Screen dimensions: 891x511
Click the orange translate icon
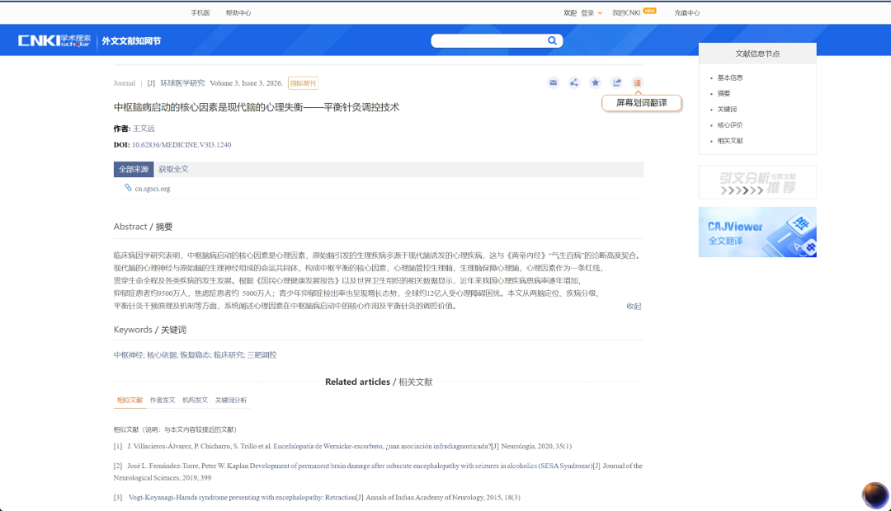[x=638, y=83]
